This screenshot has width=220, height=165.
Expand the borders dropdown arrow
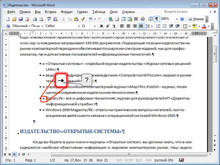click(x=190, y=26)
